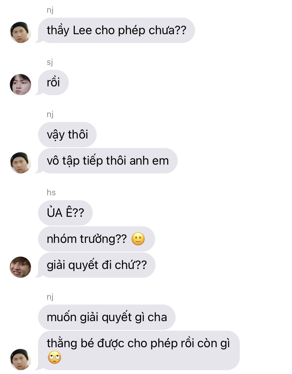Screen dimensions: 292x374
Task: Tap the 'vô tập tiếp thôi anh em' bubble
Action: (x=108, y=161)
